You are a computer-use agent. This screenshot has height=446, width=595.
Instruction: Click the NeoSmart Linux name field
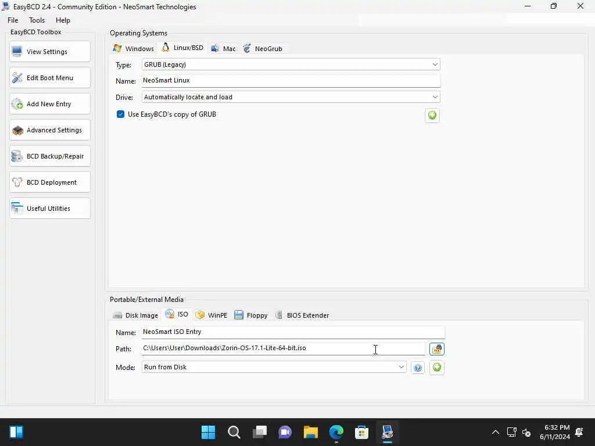click(x=291, y=80)
